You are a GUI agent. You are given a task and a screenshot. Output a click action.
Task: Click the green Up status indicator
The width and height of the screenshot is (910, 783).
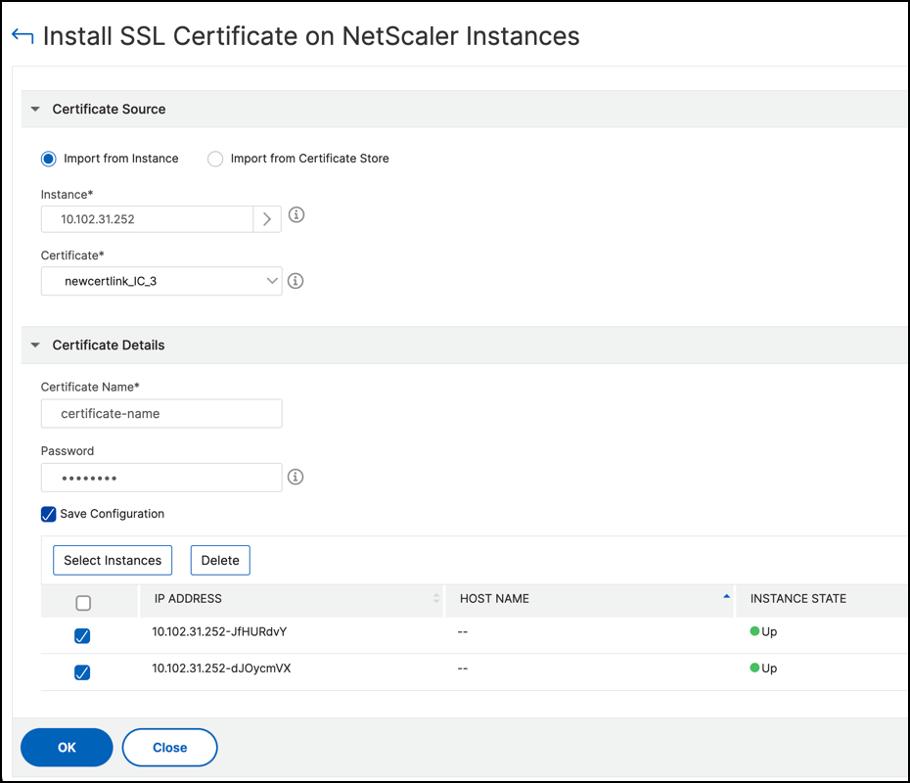754,631
